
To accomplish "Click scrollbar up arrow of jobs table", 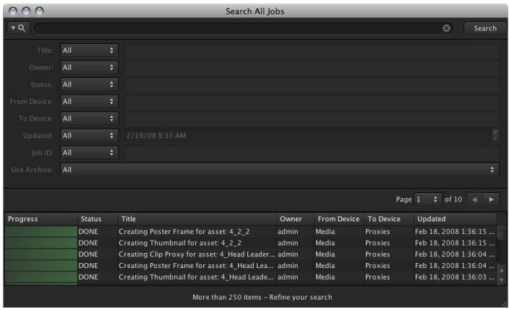I will (x=502, y=270).
